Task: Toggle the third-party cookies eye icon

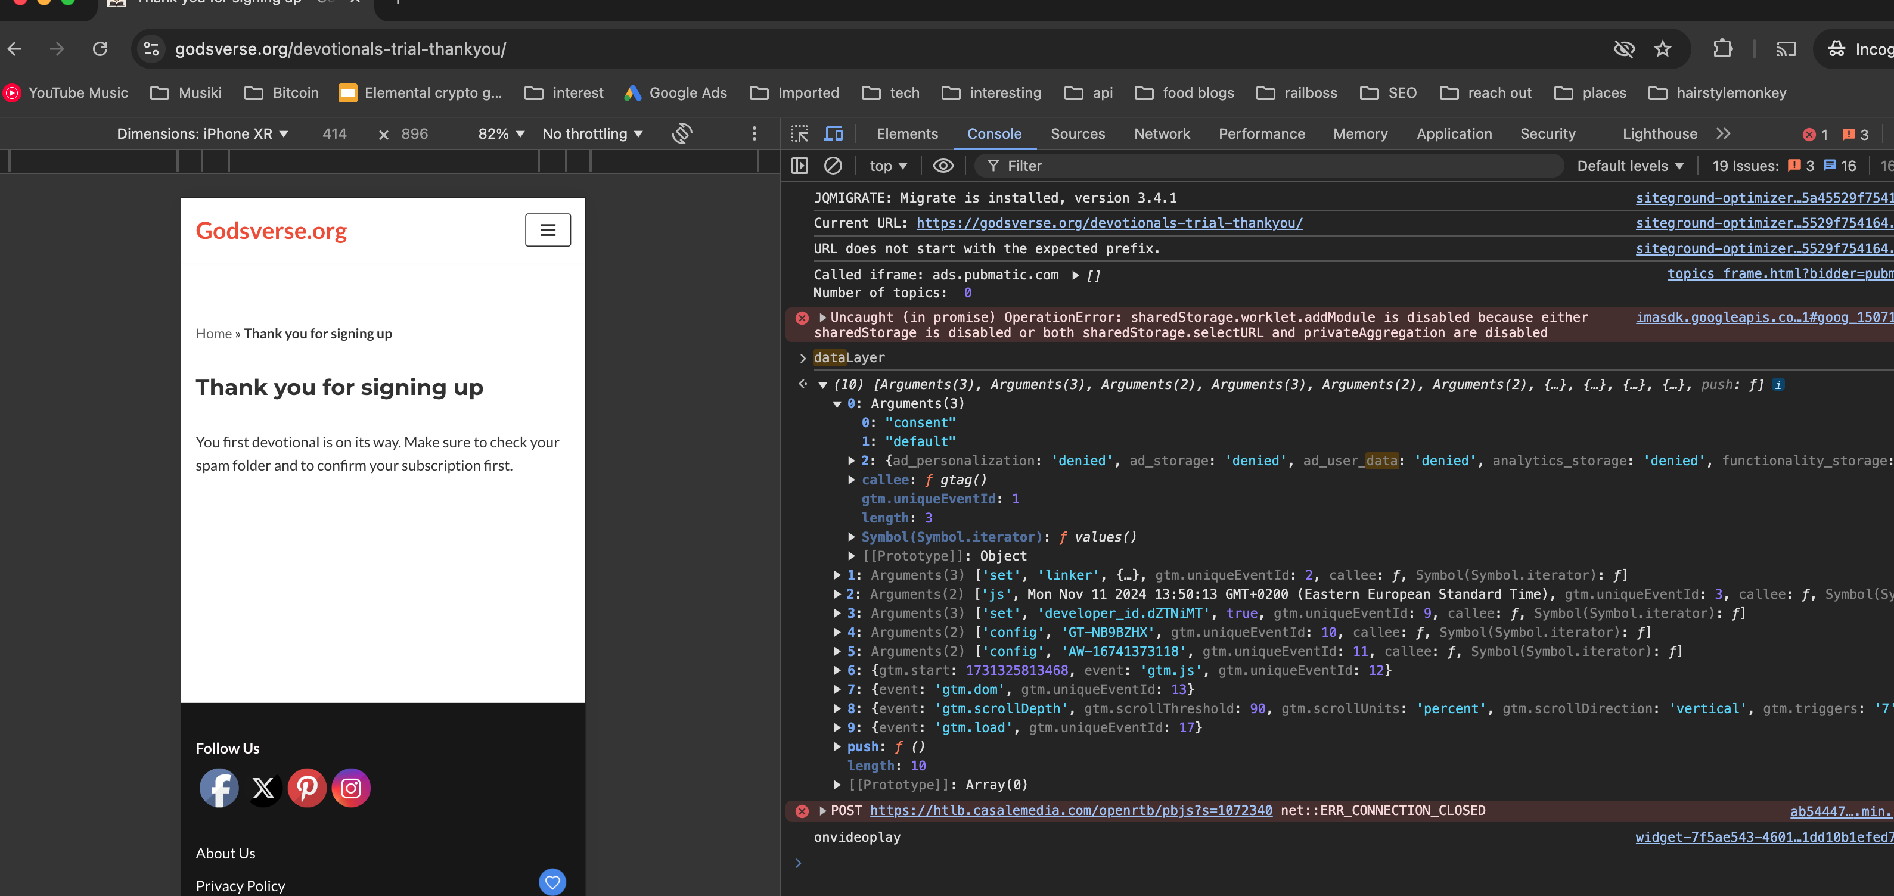Action: tap(1623, 49)
